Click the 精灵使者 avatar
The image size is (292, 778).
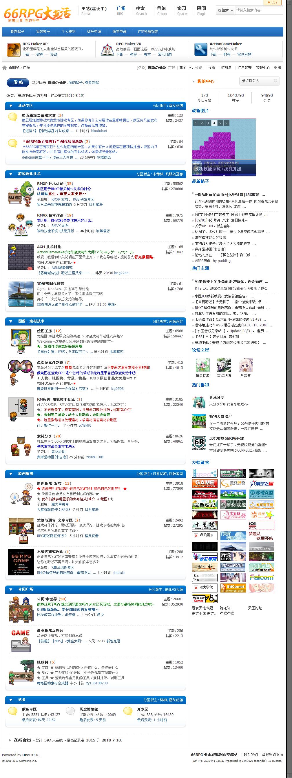pos(202,365)
